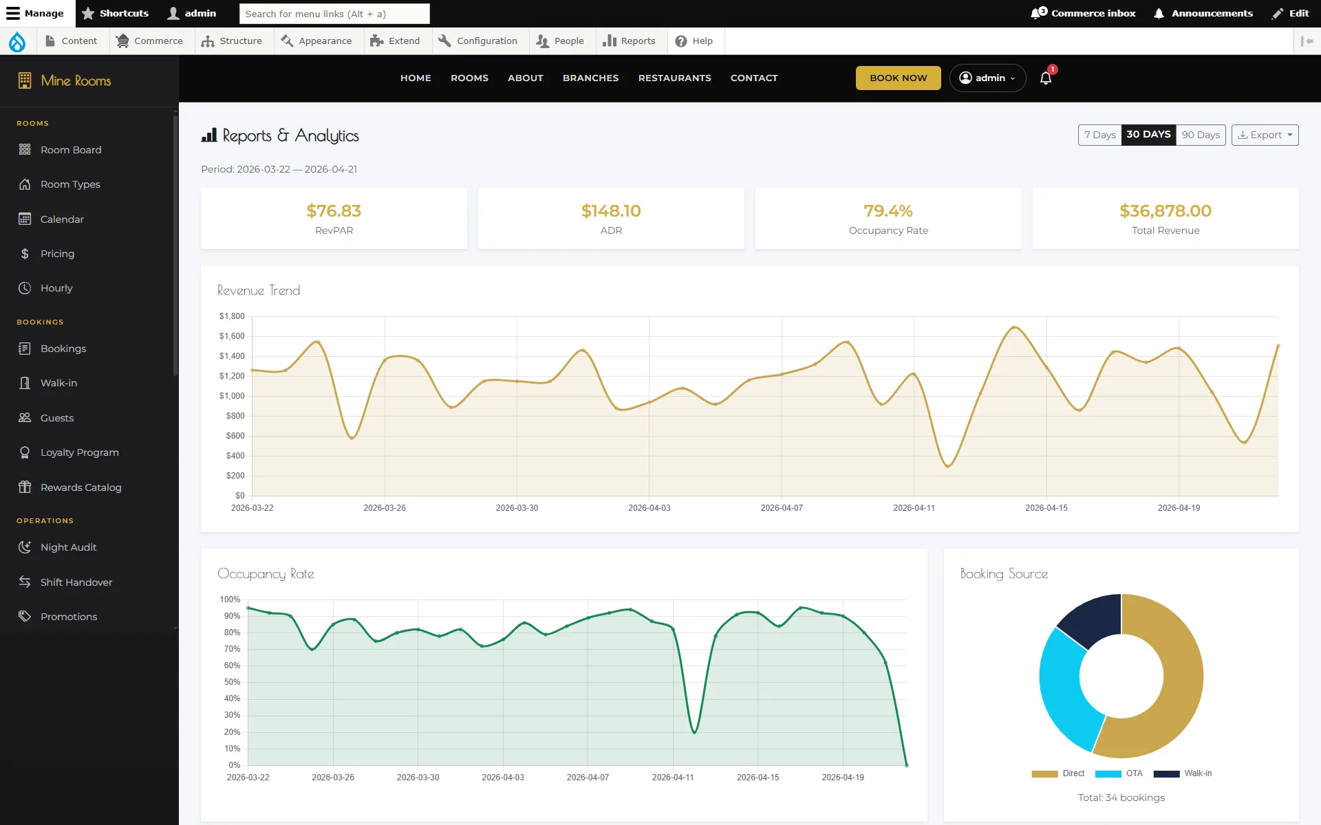Viewport: 1321px width, 825px height.
Task: Click the admin user toolbar tab
Action: coord(192,13)
